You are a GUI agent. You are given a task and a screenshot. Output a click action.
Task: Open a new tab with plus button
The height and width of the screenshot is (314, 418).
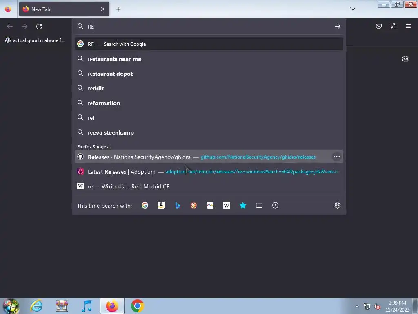tap(118, 9)
